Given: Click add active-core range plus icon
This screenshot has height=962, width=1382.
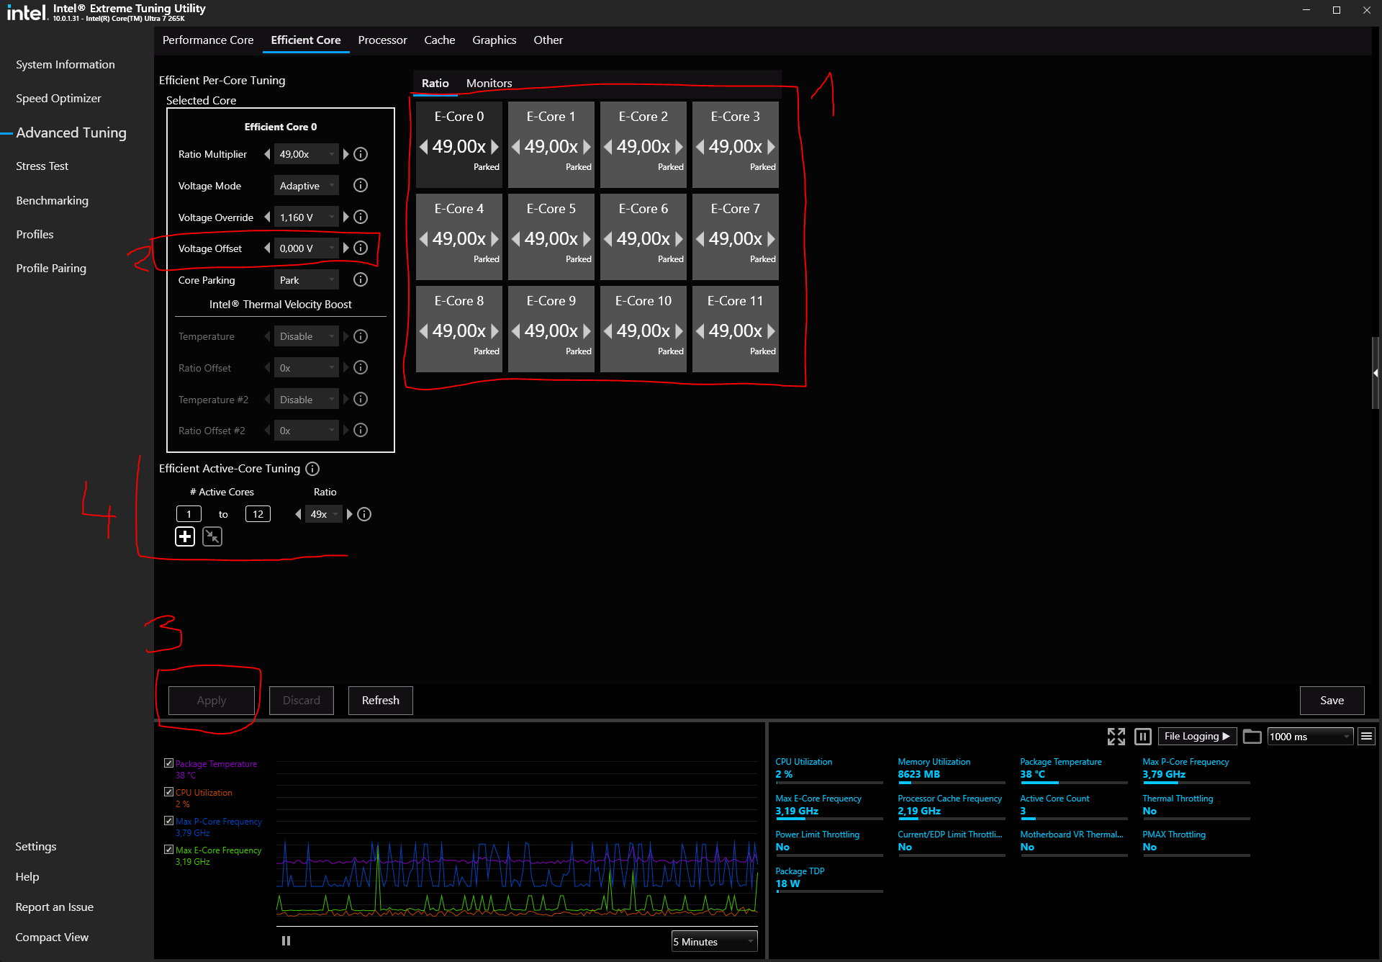Looking at the screenshot, I should 185,536.
